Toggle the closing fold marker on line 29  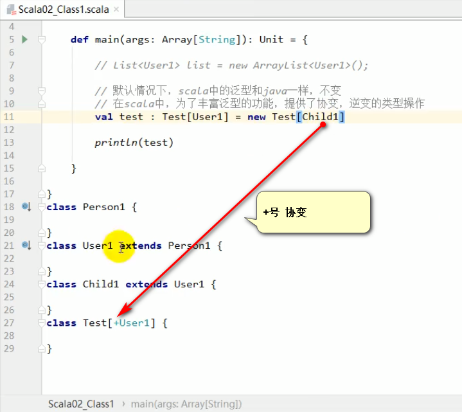pyautogui.click(x=42, y=348)
